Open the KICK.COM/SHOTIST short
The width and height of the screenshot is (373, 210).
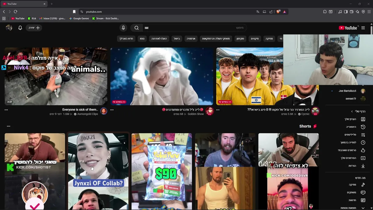tap(35, 171)
